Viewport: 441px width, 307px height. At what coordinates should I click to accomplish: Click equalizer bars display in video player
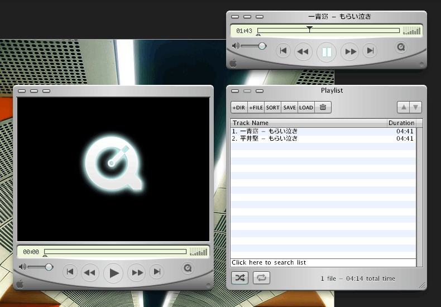pyautogui.click(x=199, y=251)
